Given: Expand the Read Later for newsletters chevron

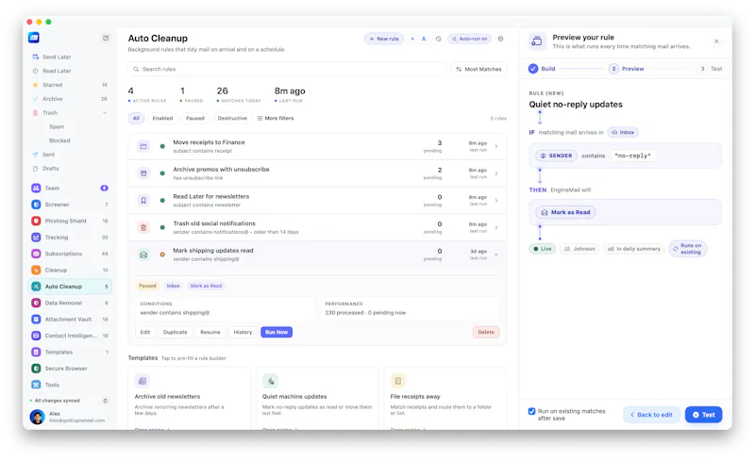Looking at the screenshot, I should (x=496, y=200).
